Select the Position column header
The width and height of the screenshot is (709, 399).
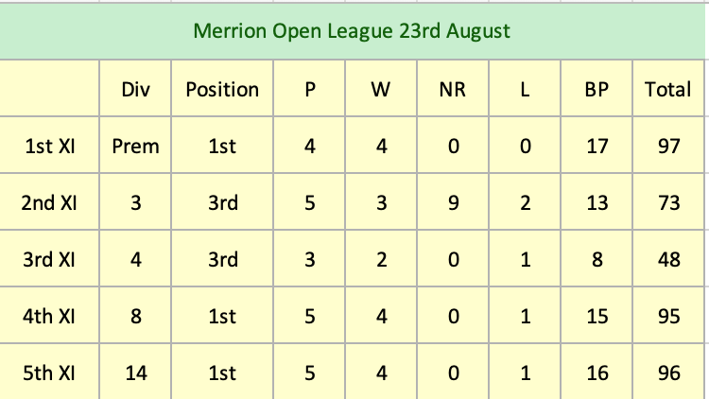pos(222,90)
